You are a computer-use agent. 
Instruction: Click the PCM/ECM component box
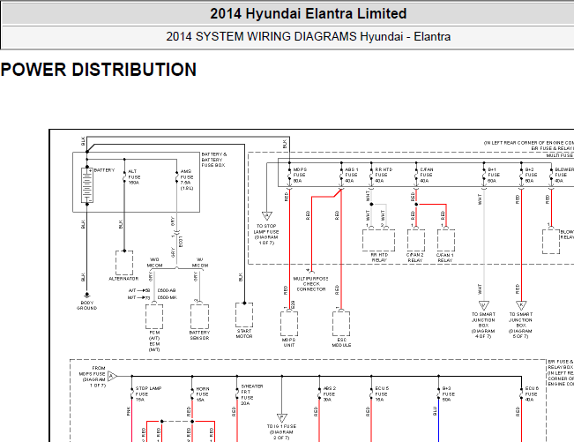click(154, 317)
